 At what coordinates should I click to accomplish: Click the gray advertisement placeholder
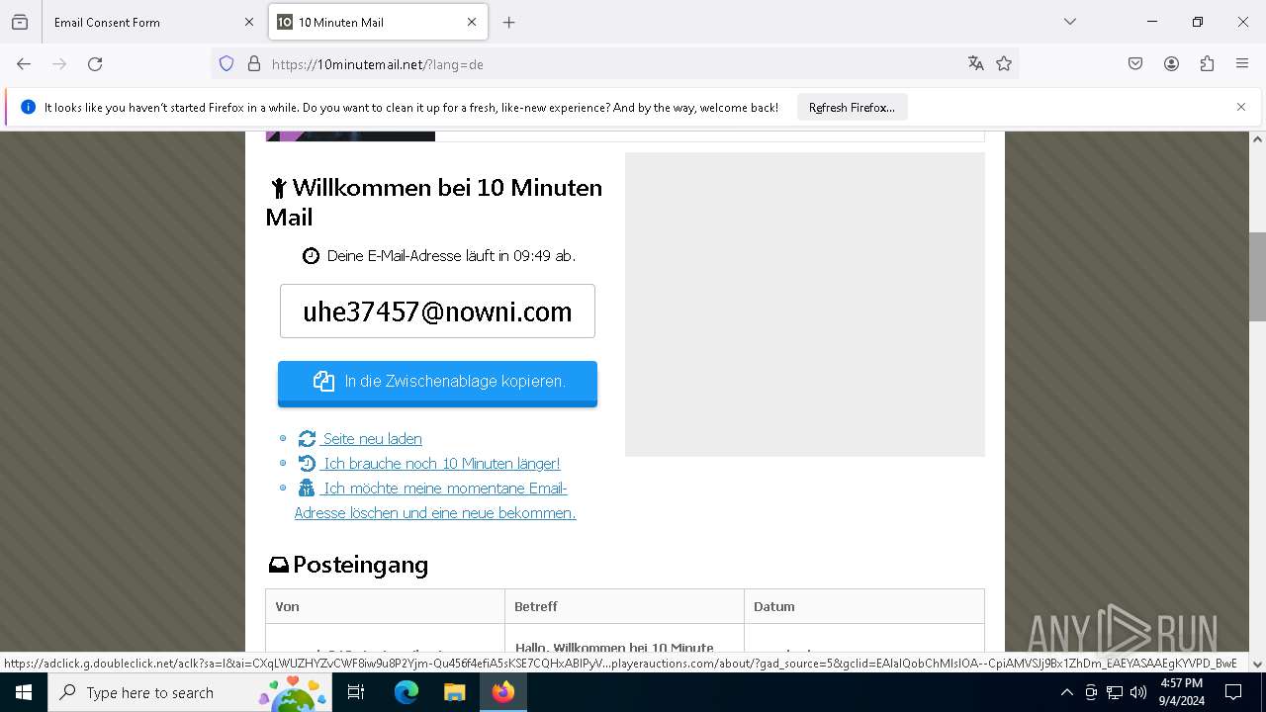click(805, 305)
